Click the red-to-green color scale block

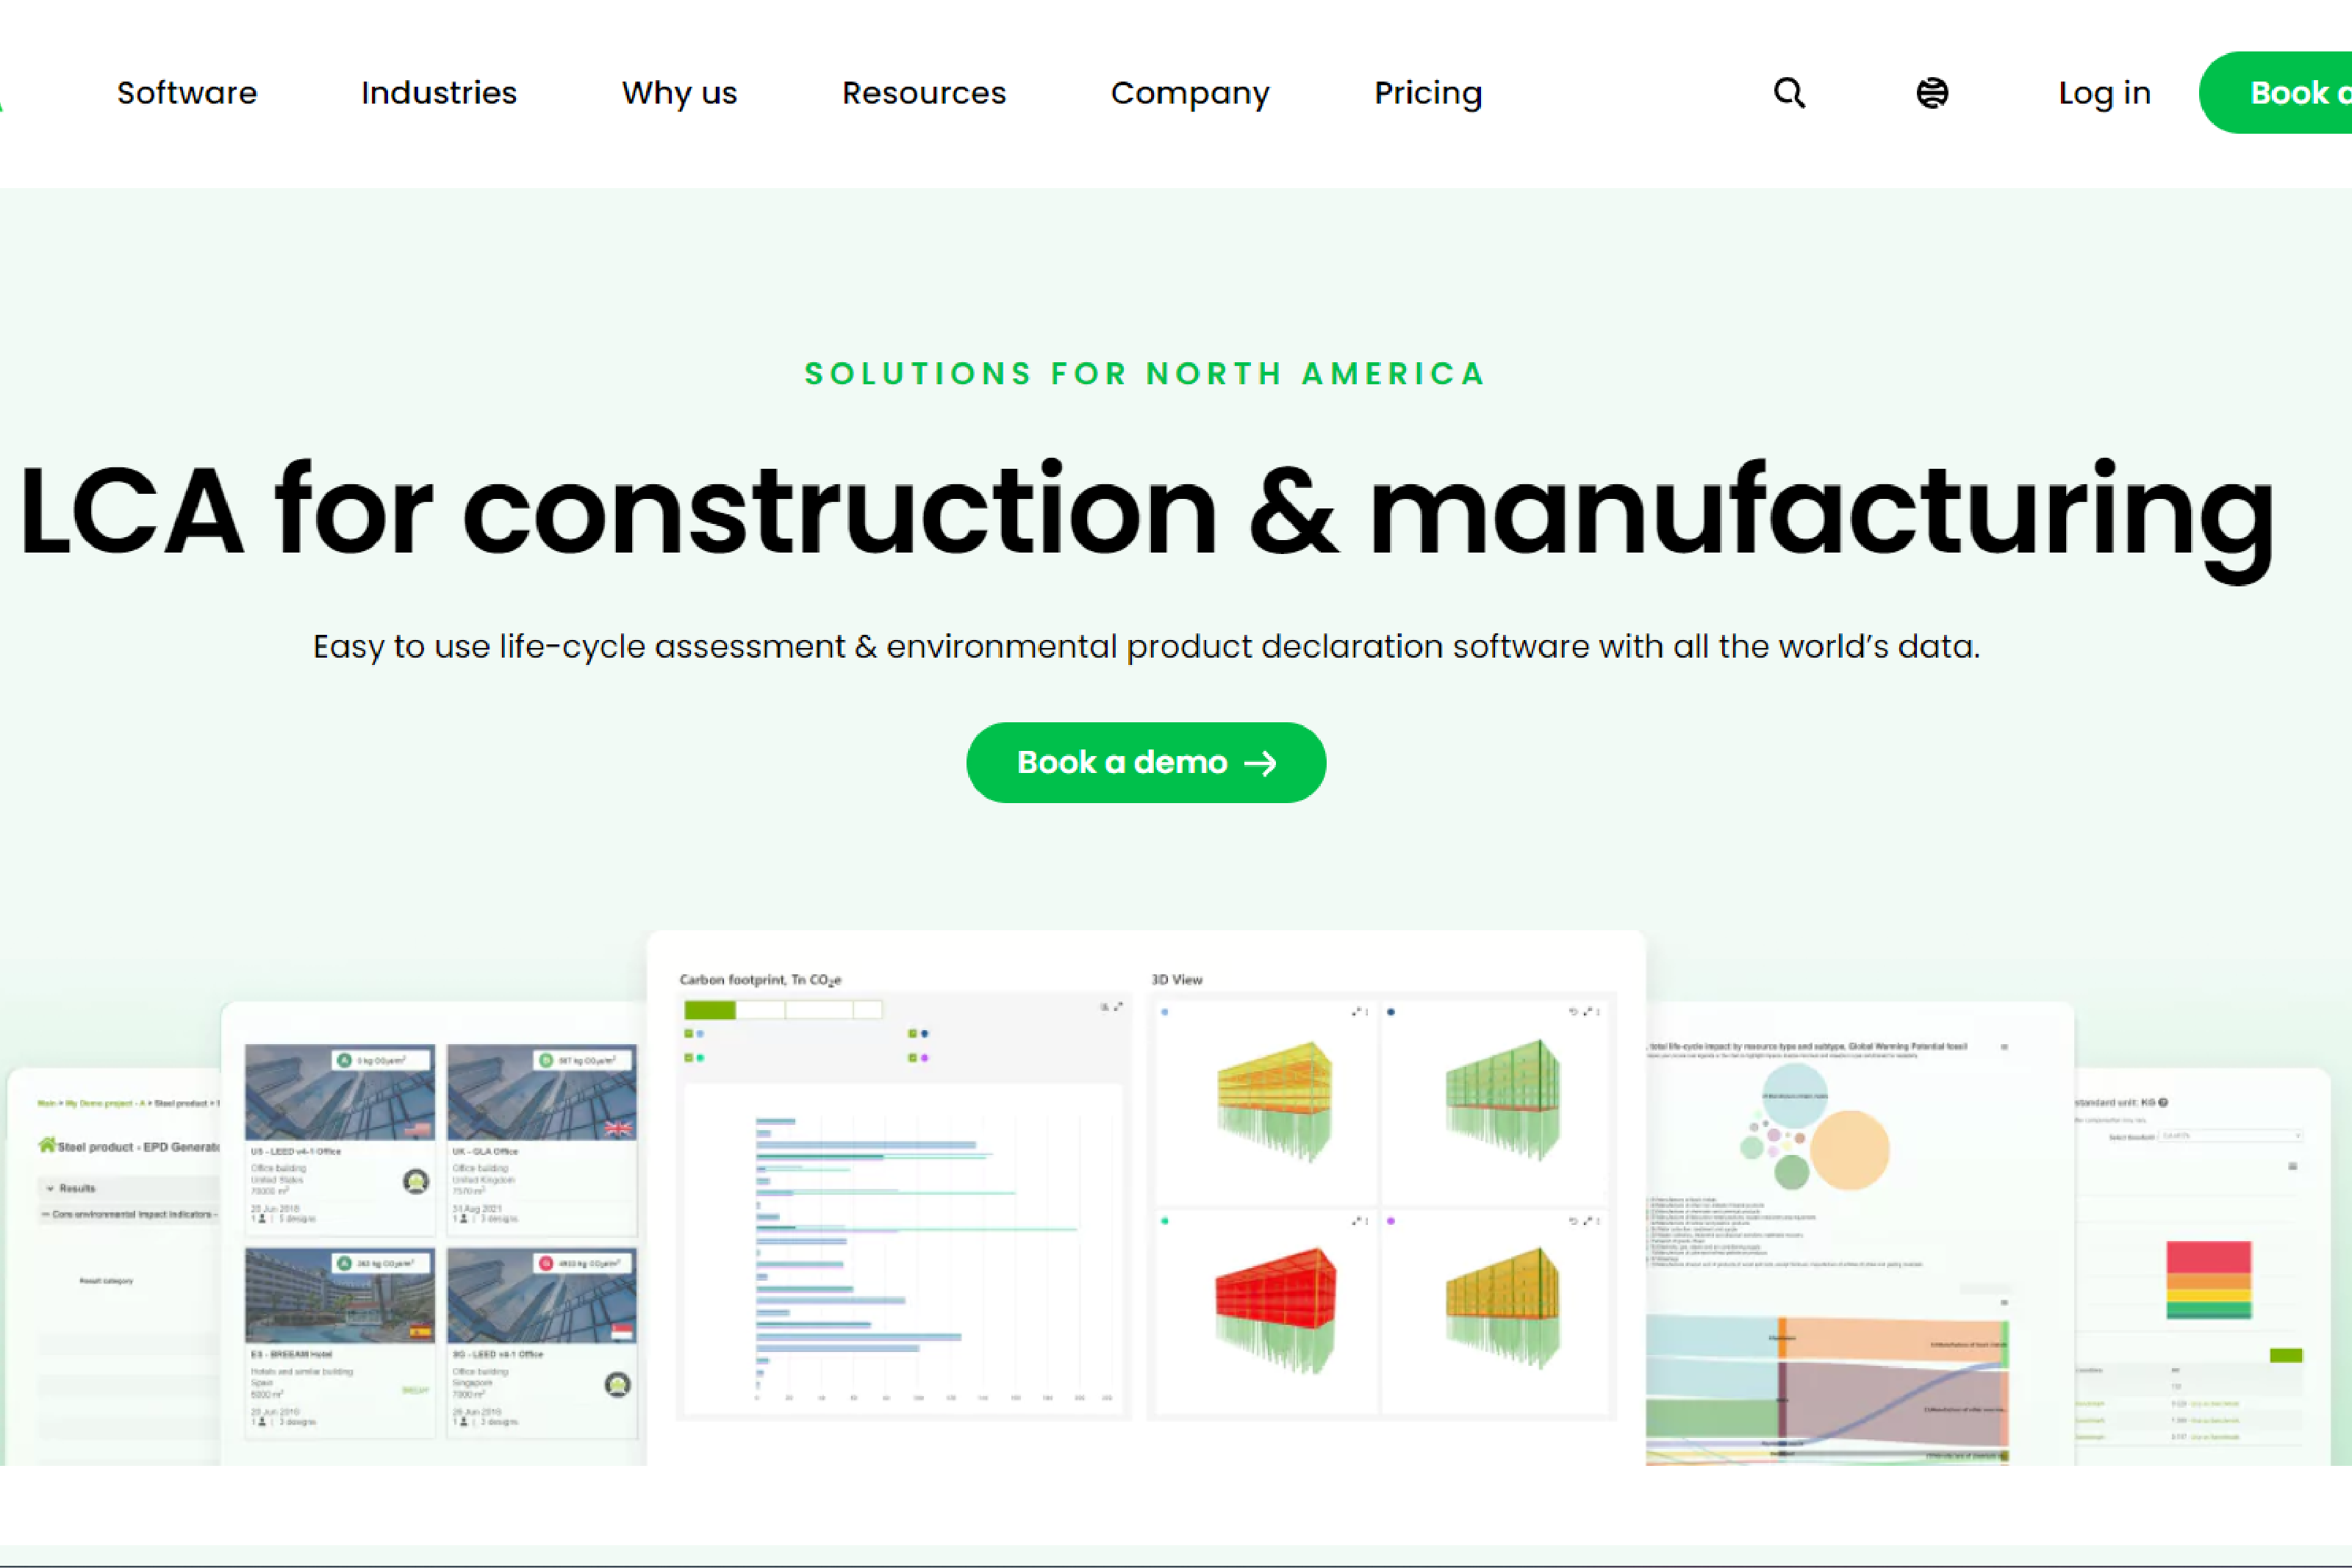[x=2209, y=1281]
